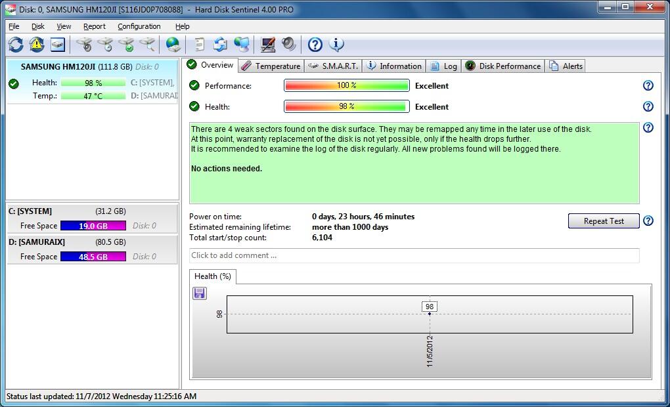
Task: Click the Performance 100 % gradient bar
Action: coord(347,85)
